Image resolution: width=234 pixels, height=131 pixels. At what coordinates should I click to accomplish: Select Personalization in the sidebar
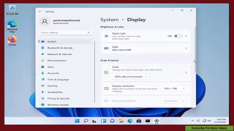(x=65, y=60)
